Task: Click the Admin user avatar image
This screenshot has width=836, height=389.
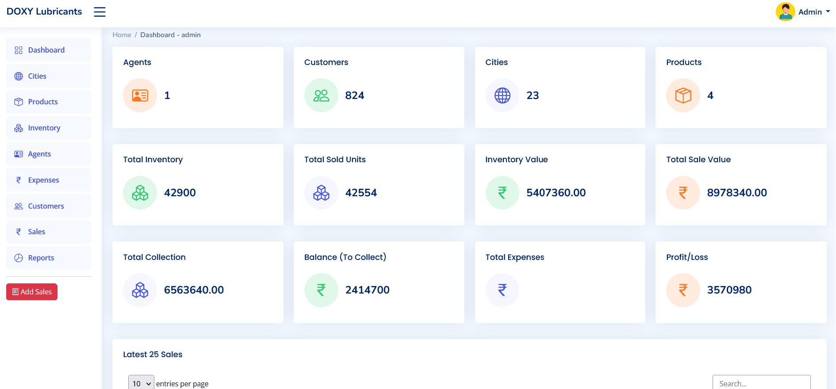Action: pos(785,12)
